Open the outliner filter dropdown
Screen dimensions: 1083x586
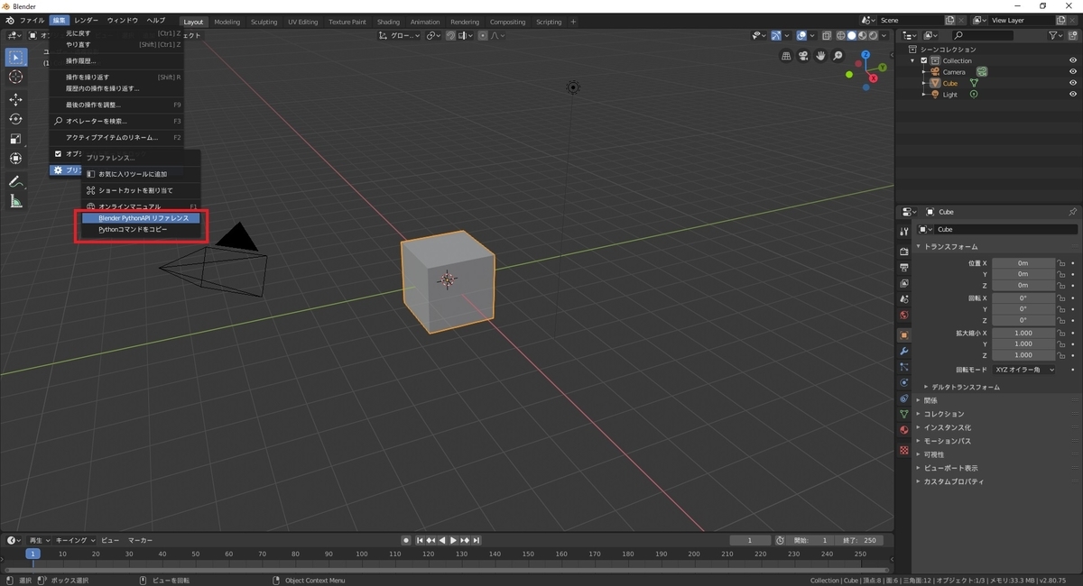tap(1056, 35)
